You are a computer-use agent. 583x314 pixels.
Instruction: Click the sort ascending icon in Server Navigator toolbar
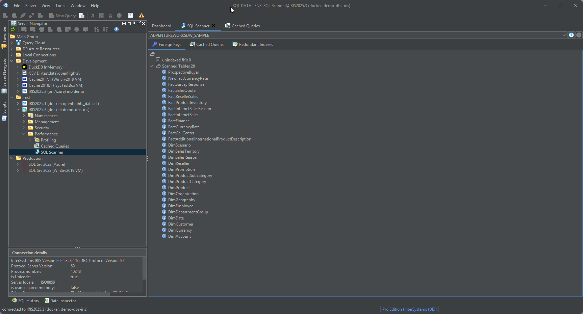pyautogui.click(x=97, y=29)
